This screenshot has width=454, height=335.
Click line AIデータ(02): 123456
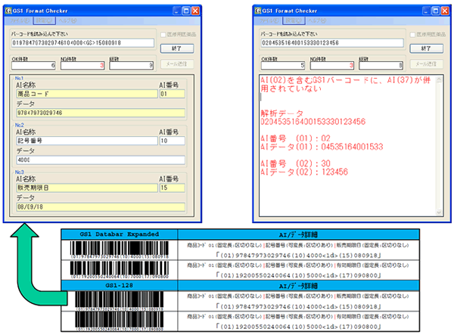(304, 172)
